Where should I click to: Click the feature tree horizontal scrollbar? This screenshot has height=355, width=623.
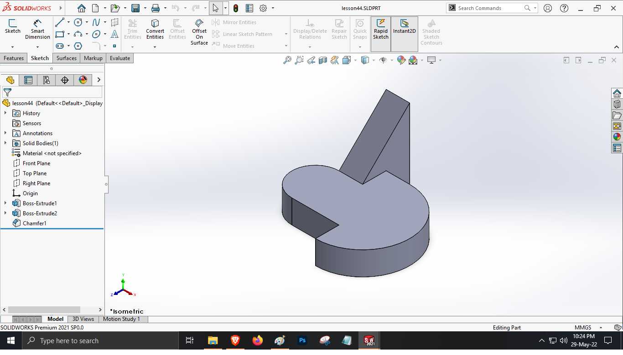44,309
